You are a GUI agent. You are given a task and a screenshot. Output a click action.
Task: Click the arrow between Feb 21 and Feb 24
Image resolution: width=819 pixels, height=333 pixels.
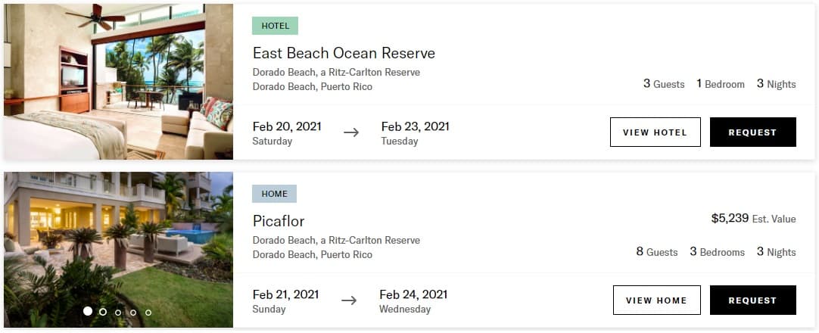[349, 300]
